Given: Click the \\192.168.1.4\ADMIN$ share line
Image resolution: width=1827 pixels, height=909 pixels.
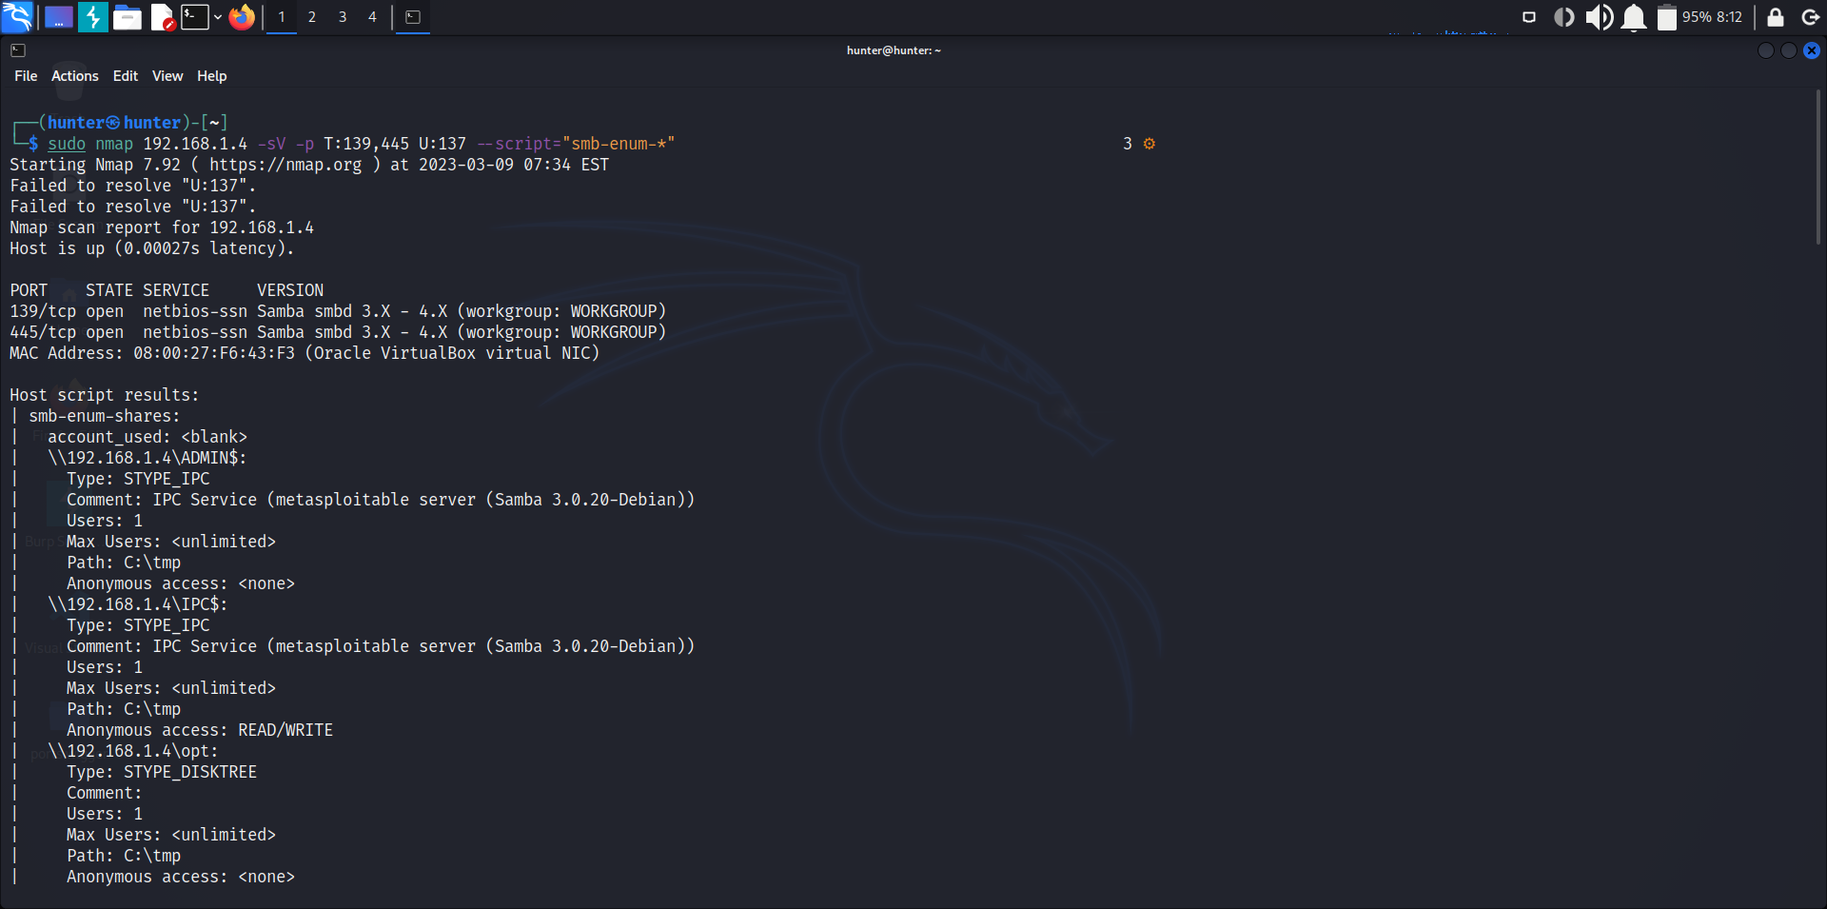Looking at the screenshot, I should tap(147, 458).
